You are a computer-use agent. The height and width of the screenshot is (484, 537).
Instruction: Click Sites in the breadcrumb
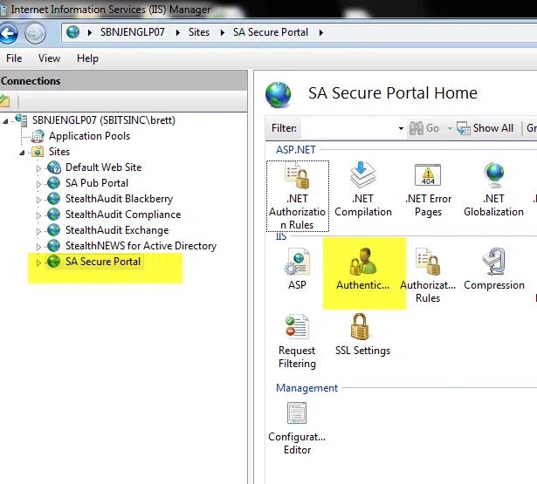199,32
